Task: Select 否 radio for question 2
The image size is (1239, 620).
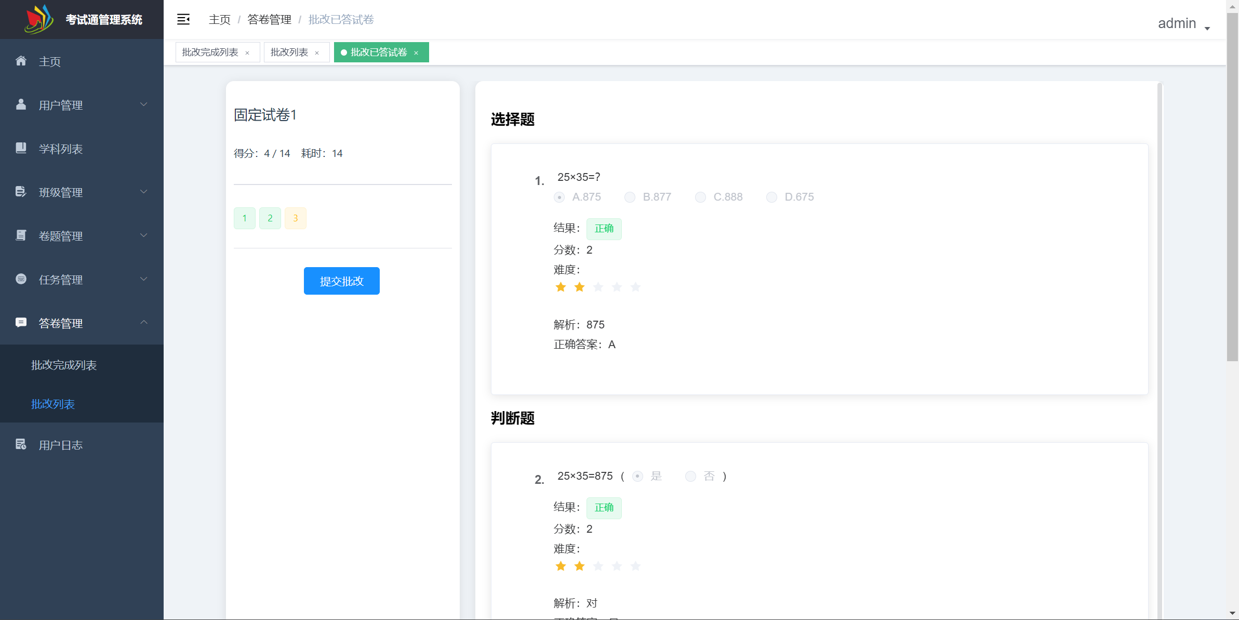Action: click(x=690, y=476)
